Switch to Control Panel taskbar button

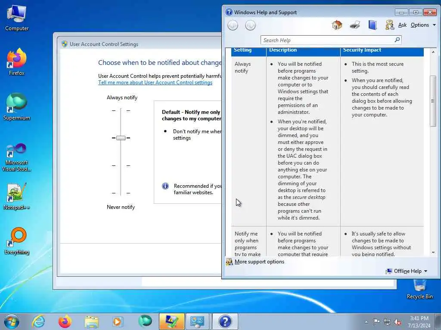[x=197, y=321]
